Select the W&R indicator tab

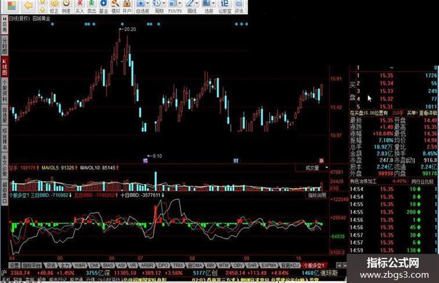tap(79, 265)
